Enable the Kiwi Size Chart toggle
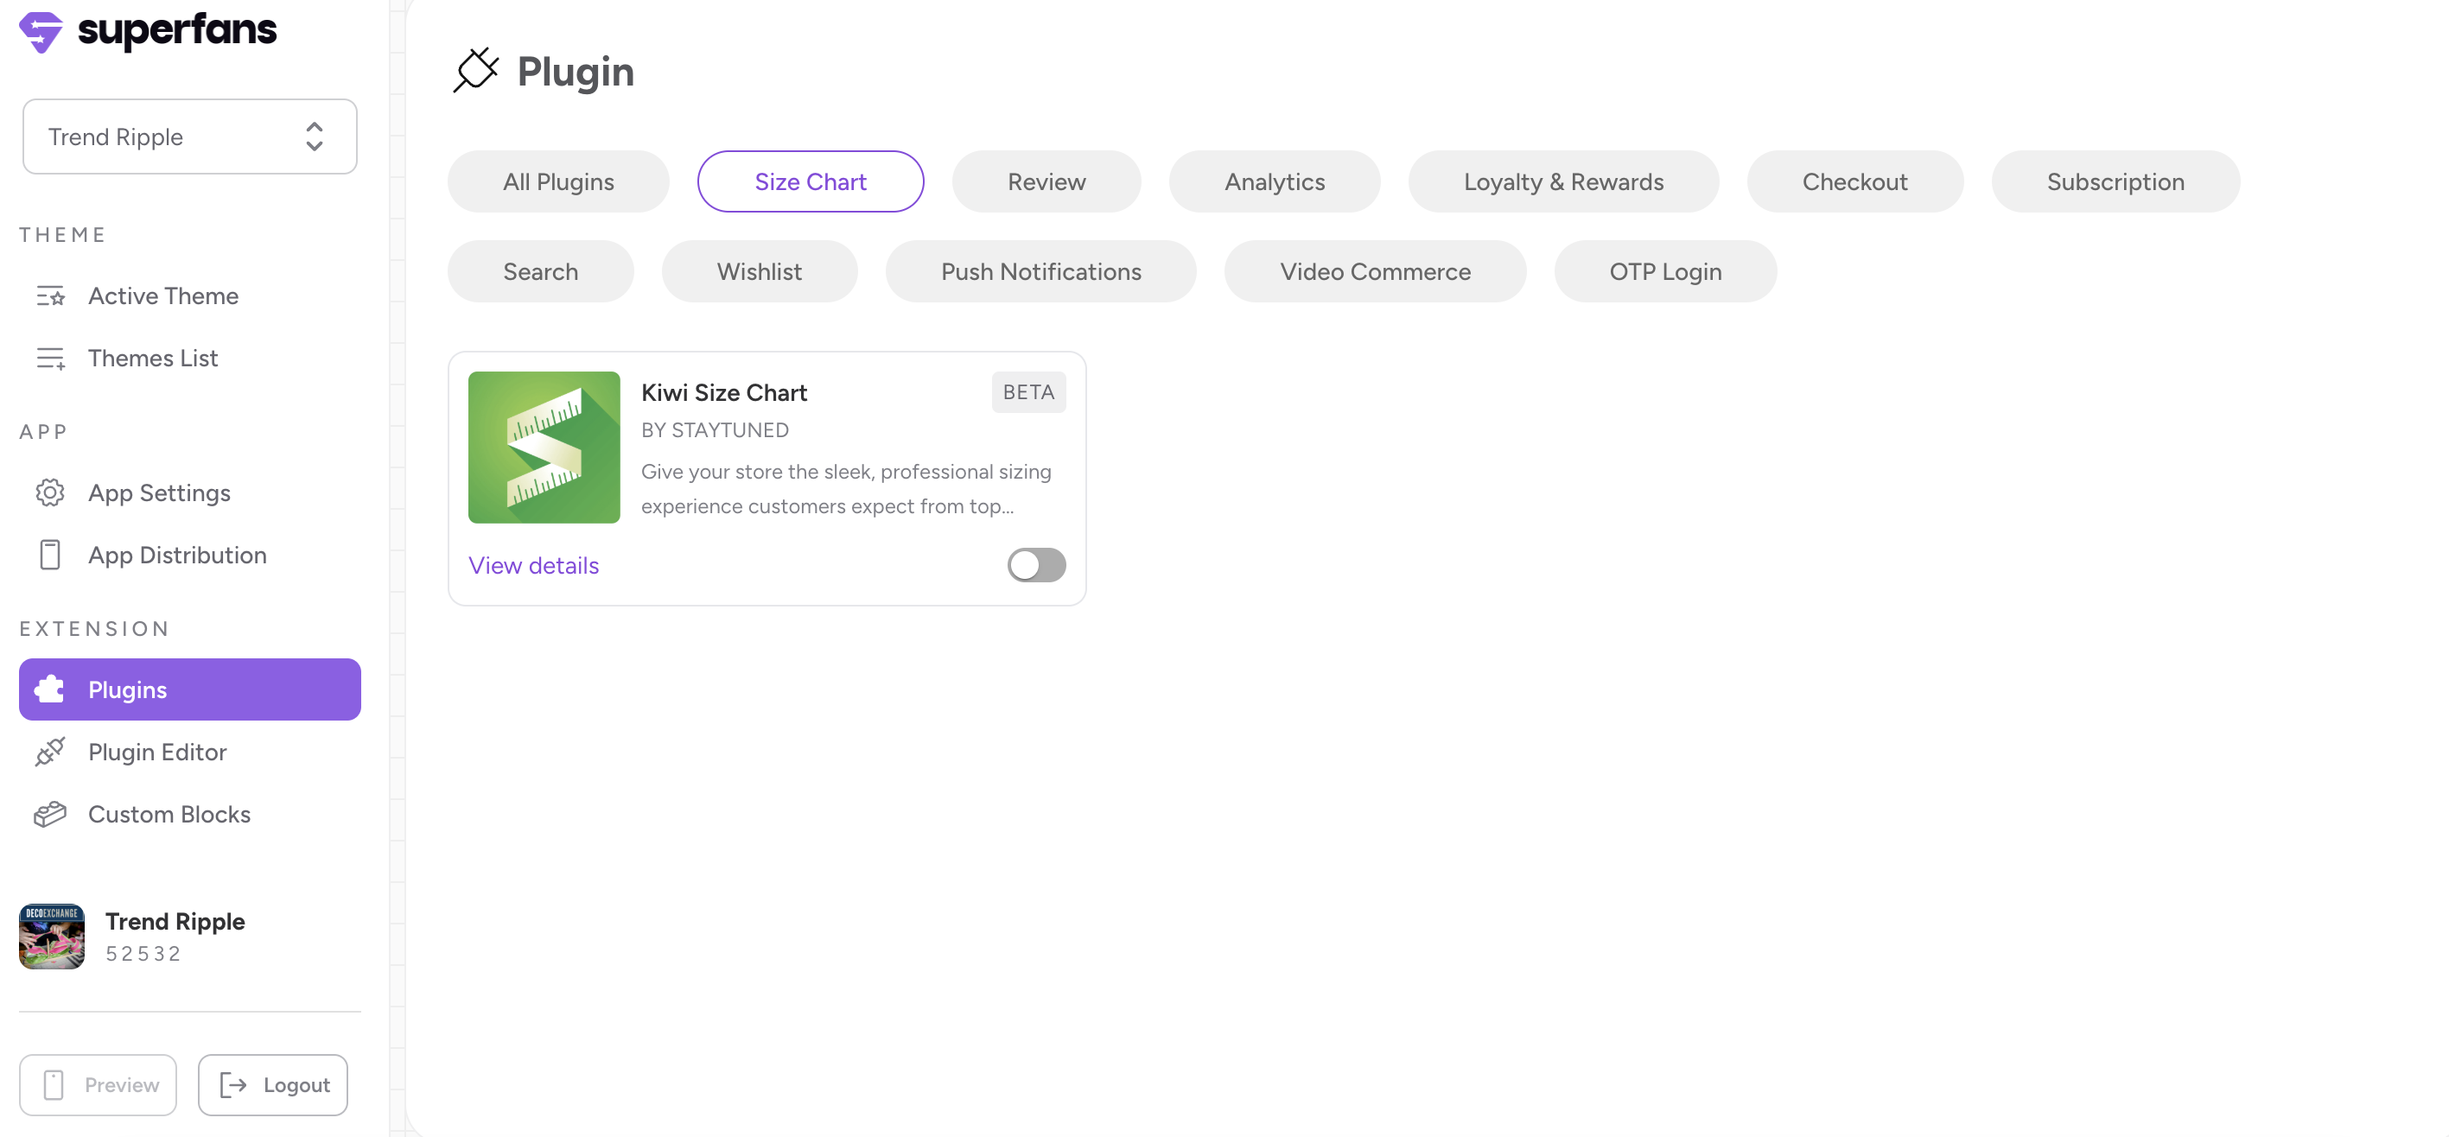 pyautogui.click(x=1035, y=565)
